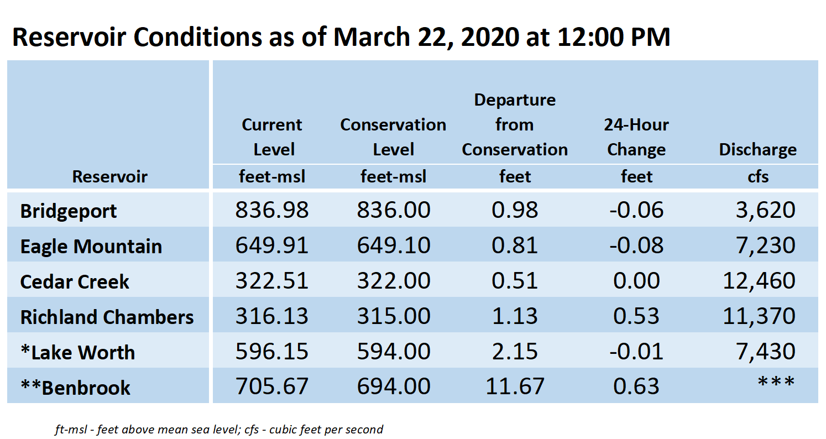Click the Cedar Creek reservoir name
Image resolution: width=826 pixels, height=439 pixels.
pos(75,282)
